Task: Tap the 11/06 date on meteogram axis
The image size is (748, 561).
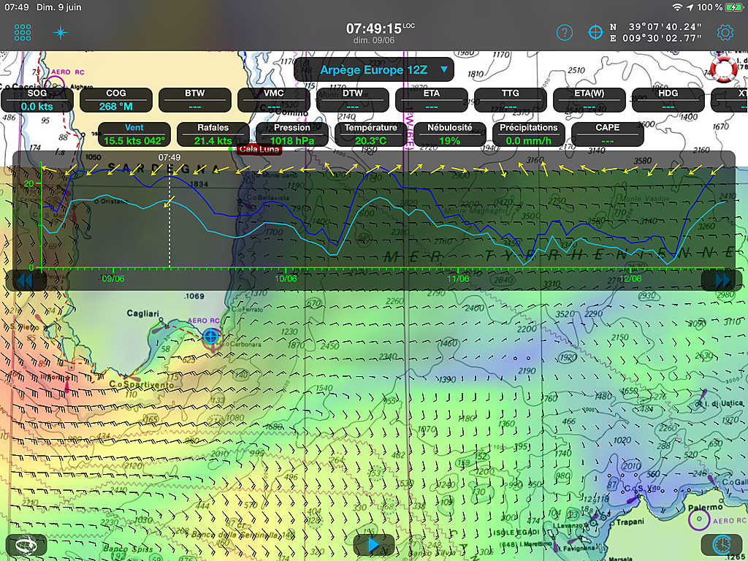Action: [x=458, y=278]
